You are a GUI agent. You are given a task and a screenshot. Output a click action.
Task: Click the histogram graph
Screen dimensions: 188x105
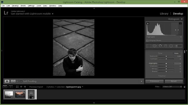click(164, 29)
